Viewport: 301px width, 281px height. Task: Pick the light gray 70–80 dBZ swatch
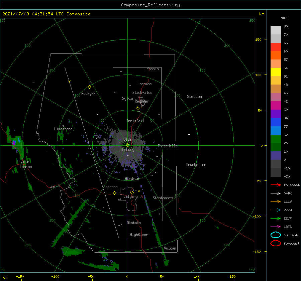point(276,30)
